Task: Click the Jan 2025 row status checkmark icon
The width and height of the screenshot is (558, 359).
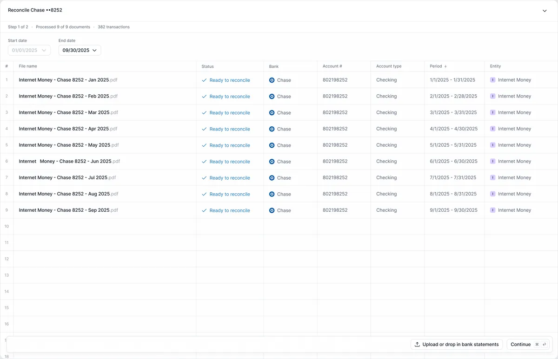Action: click(204, 80)
